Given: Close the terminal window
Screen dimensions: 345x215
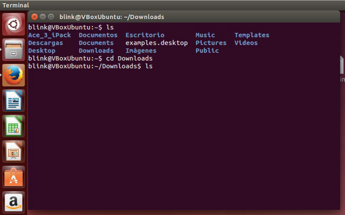Looking at the screenshot, I should coord(34,17).
